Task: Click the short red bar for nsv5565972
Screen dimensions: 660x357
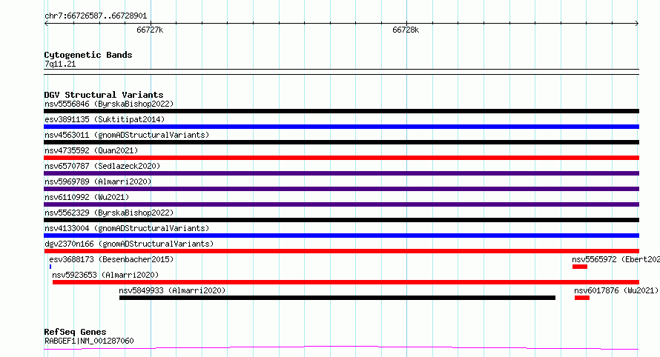Action: pos(580,267)
